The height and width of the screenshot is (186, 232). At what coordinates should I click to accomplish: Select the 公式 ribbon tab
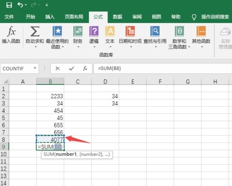point(98,17)
